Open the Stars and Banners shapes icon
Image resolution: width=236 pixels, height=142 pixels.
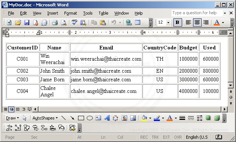click(x=53, y=128)
